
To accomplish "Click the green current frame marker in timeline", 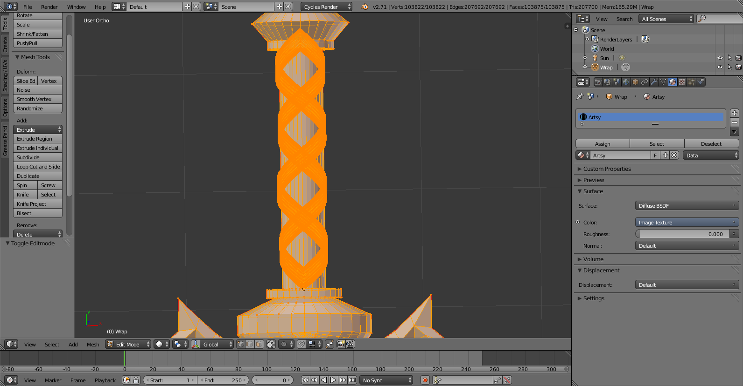I will [125, 358].
